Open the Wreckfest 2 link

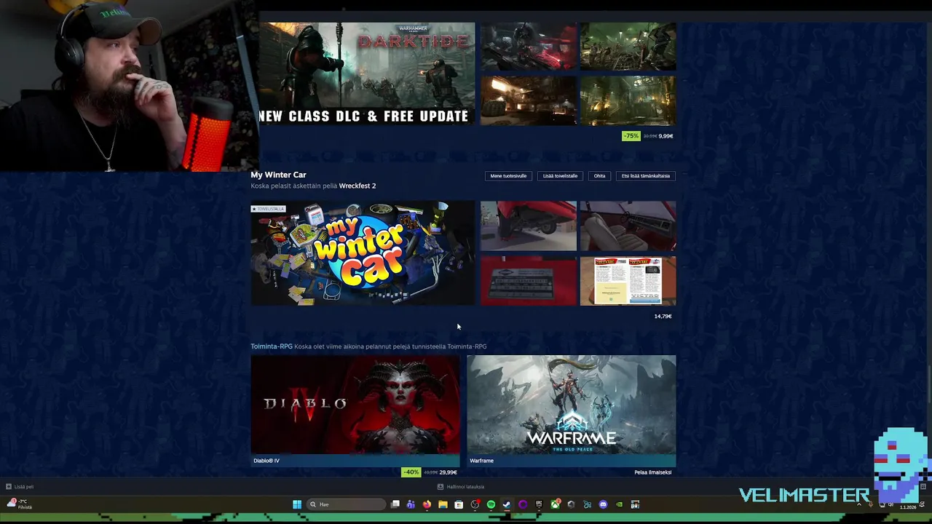[x=358, y=186]
